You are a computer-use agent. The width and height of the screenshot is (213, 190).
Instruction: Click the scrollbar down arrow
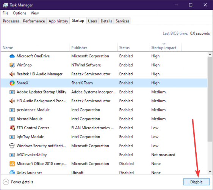tap(210, 171)
